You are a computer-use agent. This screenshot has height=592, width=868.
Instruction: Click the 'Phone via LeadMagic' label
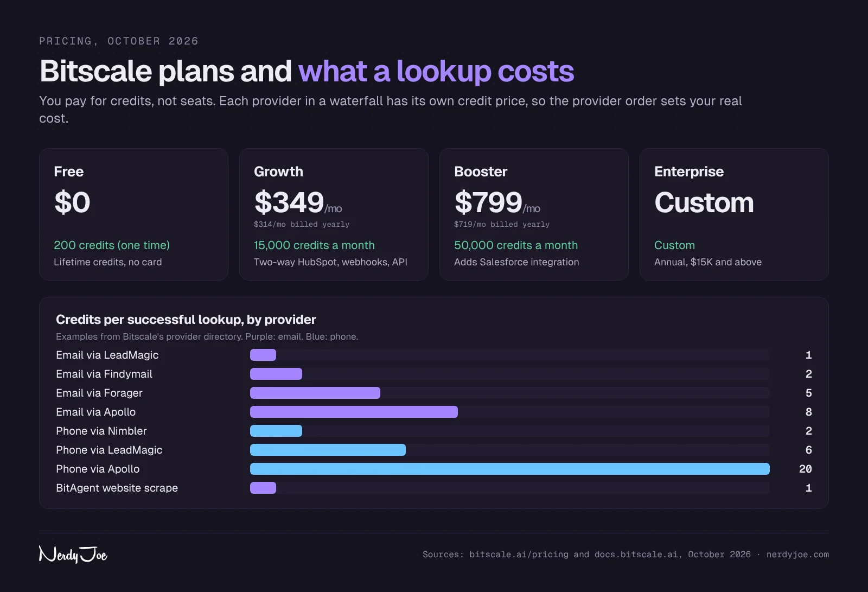(x=109, y=450)
